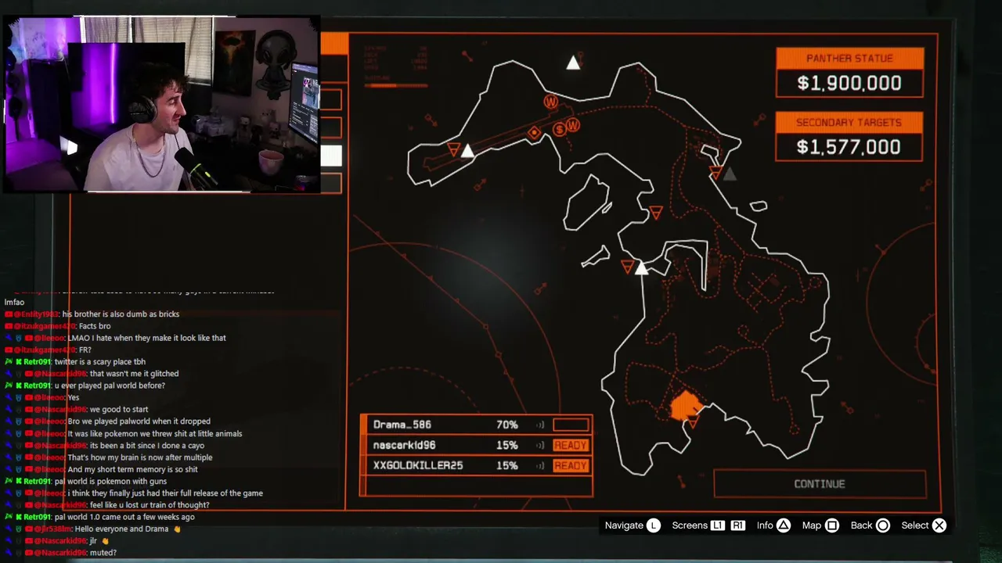Select the grey triangle on the east coast
Screen dimensions: 1002x563
click(x=729, y=174)
